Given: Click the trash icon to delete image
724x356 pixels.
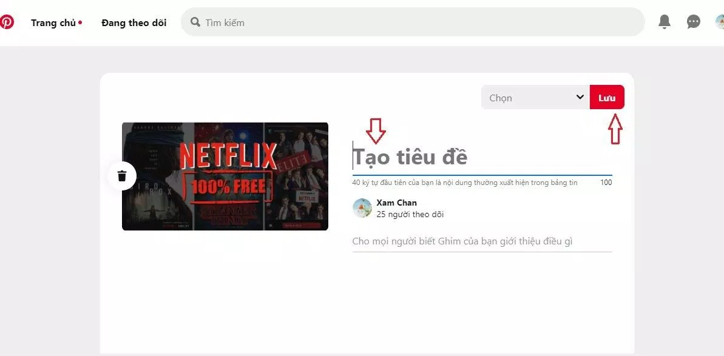Looking at the screenshot, I should [122, 176].
